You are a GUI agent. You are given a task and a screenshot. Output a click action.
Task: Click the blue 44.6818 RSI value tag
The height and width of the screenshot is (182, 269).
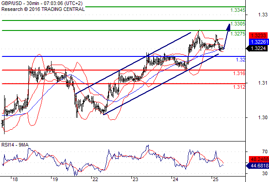pyautogui.click(x=257, y=166)
